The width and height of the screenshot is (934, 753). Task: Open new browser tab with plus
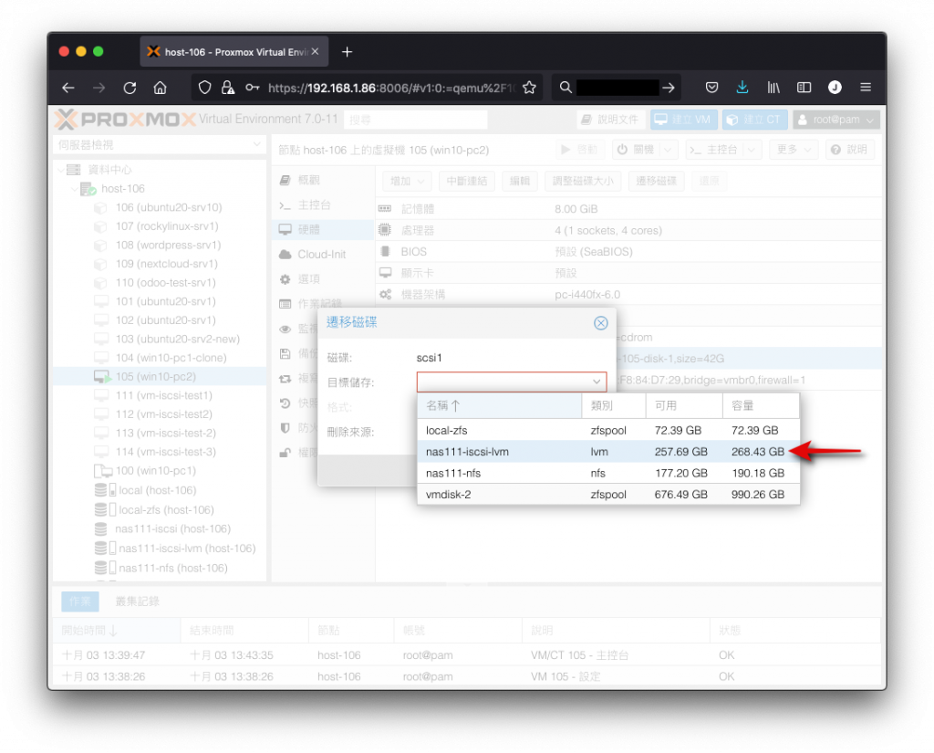(347, 52)
